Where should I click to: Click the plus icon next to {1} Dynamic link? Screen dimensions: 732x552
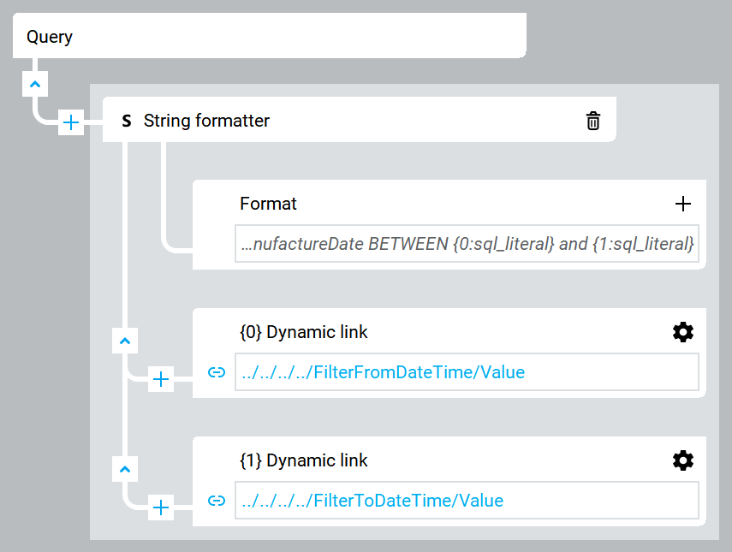pos(160,507)
